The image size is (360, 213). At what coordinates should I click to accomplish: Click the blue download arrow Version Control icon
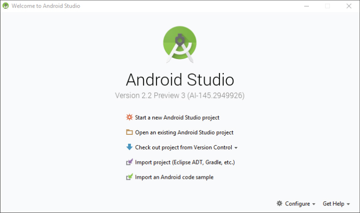[129, 147]
